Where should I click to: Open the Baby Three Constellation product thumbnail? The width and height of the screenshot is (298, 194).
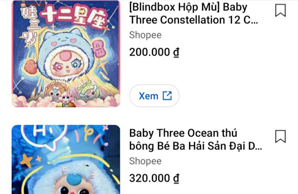pyautogui.click(x=66, y=54)
